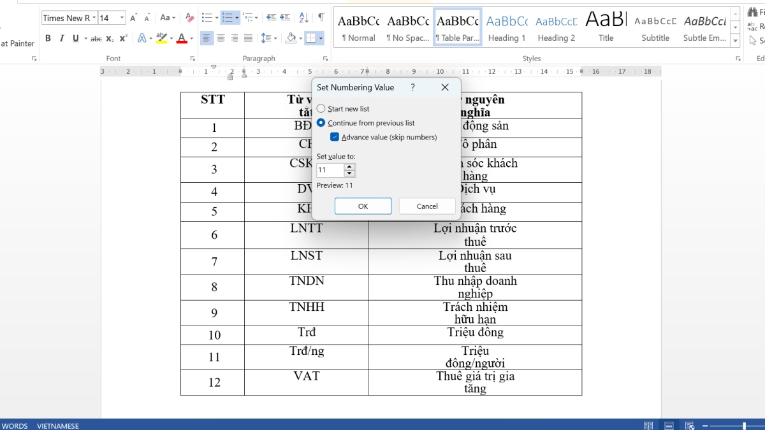Open the font size dropdown

(x=122, y=18)
